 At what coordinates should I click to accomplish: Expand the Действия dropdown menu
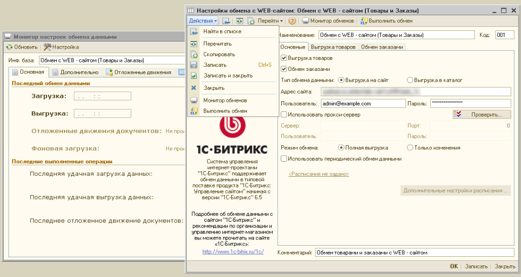coord(203,21)
